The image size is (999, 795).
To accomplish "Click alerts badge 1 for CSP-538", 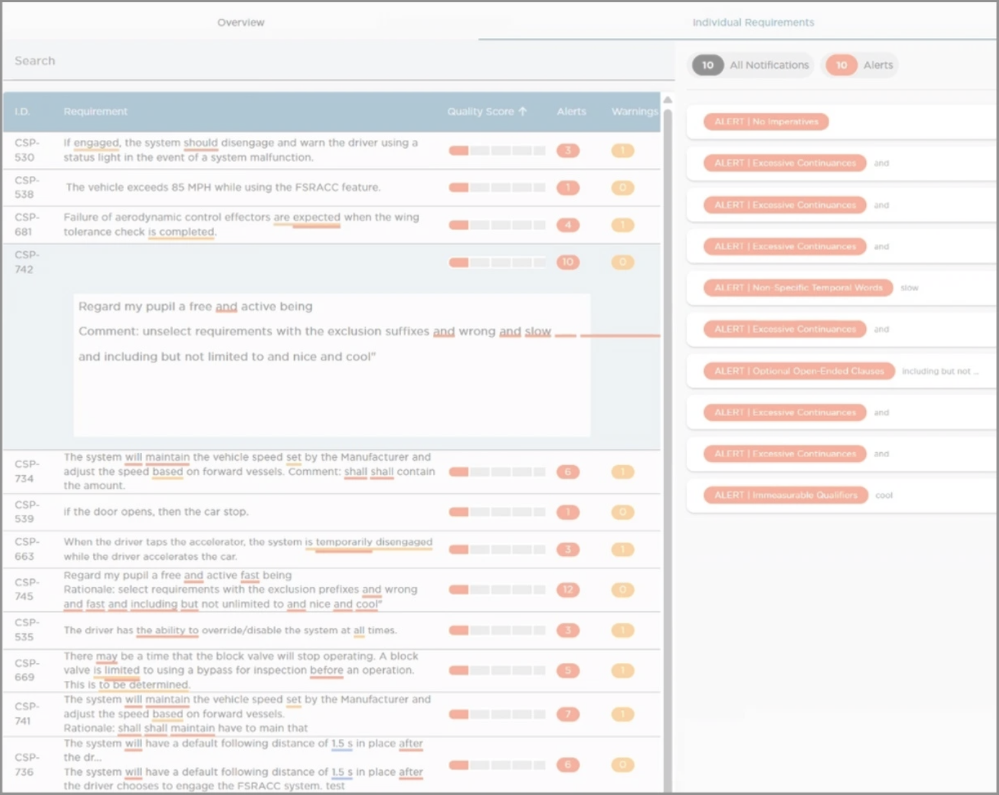I will tap(568, 187).
